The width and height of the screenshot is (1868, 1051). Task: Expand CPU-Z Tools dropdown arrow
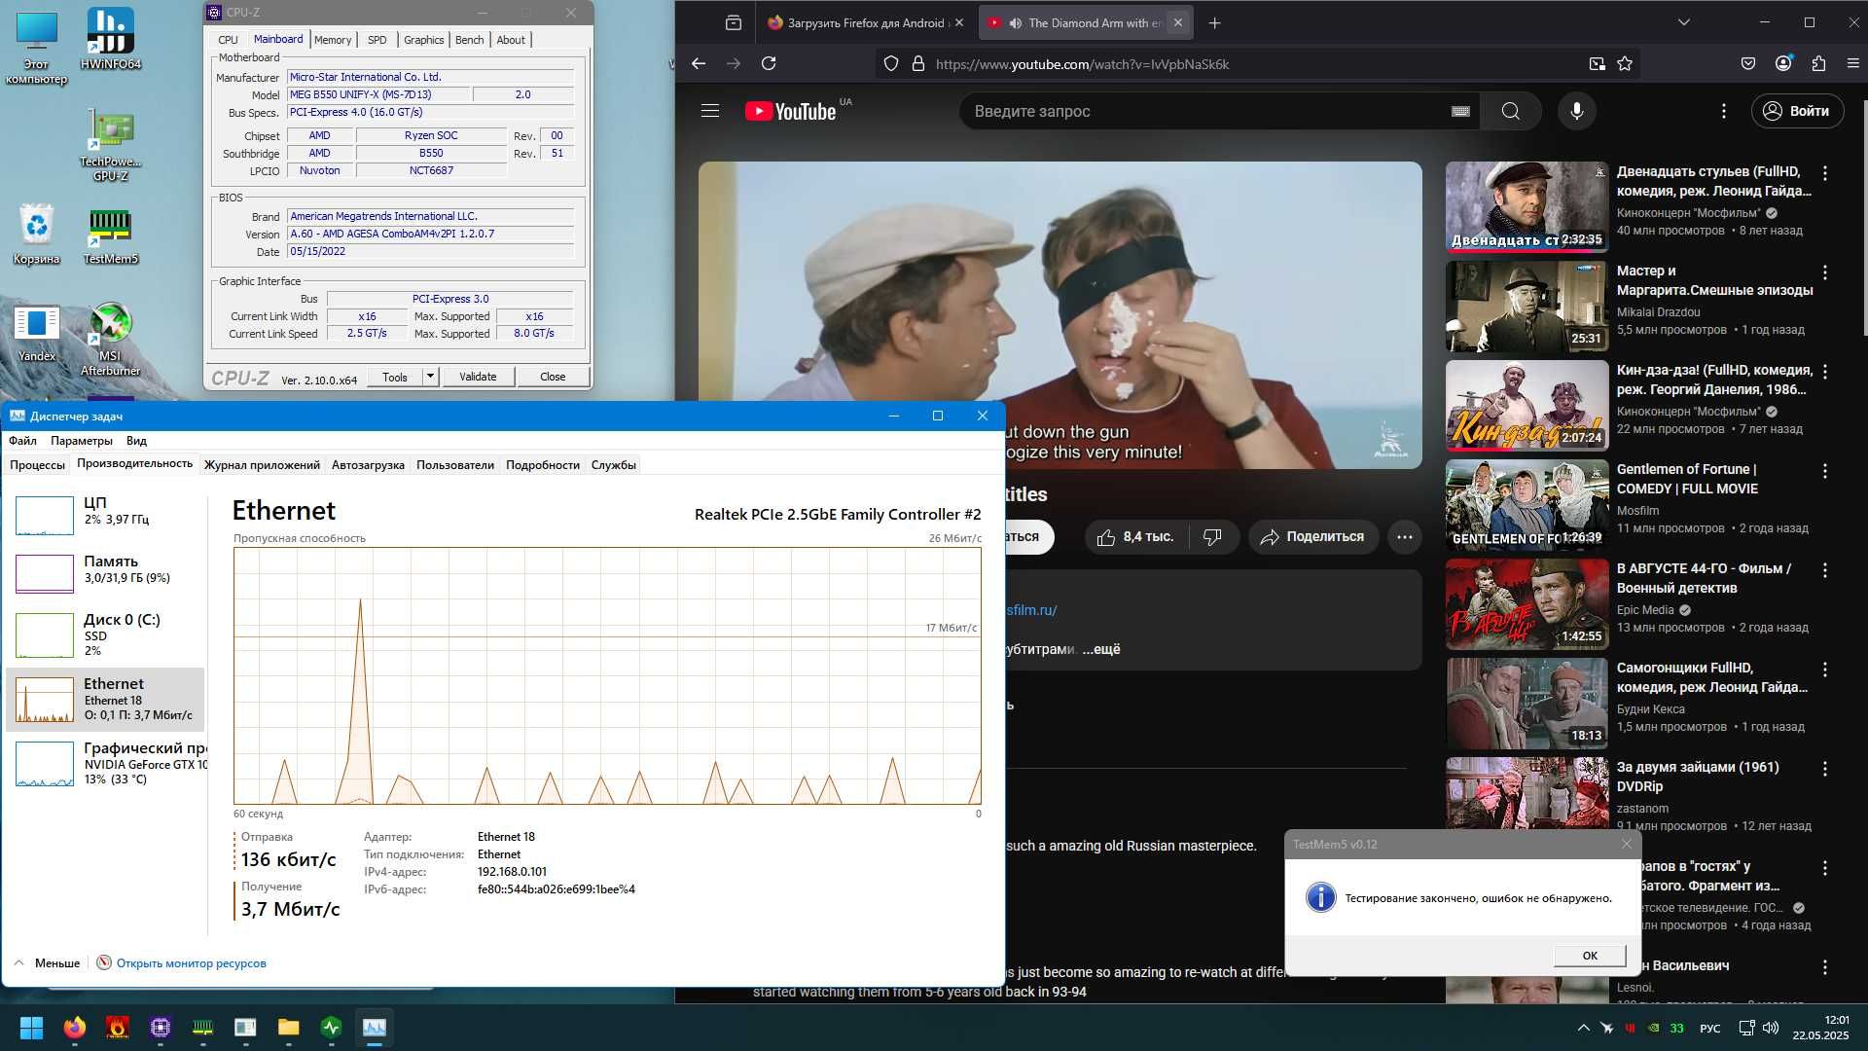[x=430, y=377]
